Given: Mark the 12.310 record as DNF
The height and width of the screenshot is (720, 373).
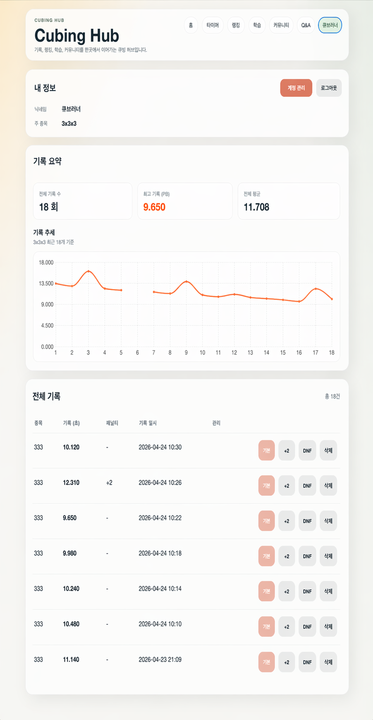Looking at the screenshot, I should click(x=307, y=485).
